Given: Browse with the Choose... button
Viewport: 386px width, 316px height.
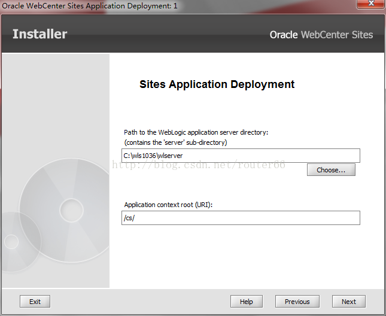Looking at the screenshot, I should [x=331, y=170].
